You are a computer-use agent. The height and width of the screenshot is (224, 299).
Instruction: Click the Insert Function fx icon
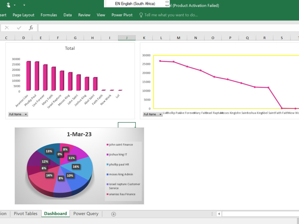(x=31, y=27)
